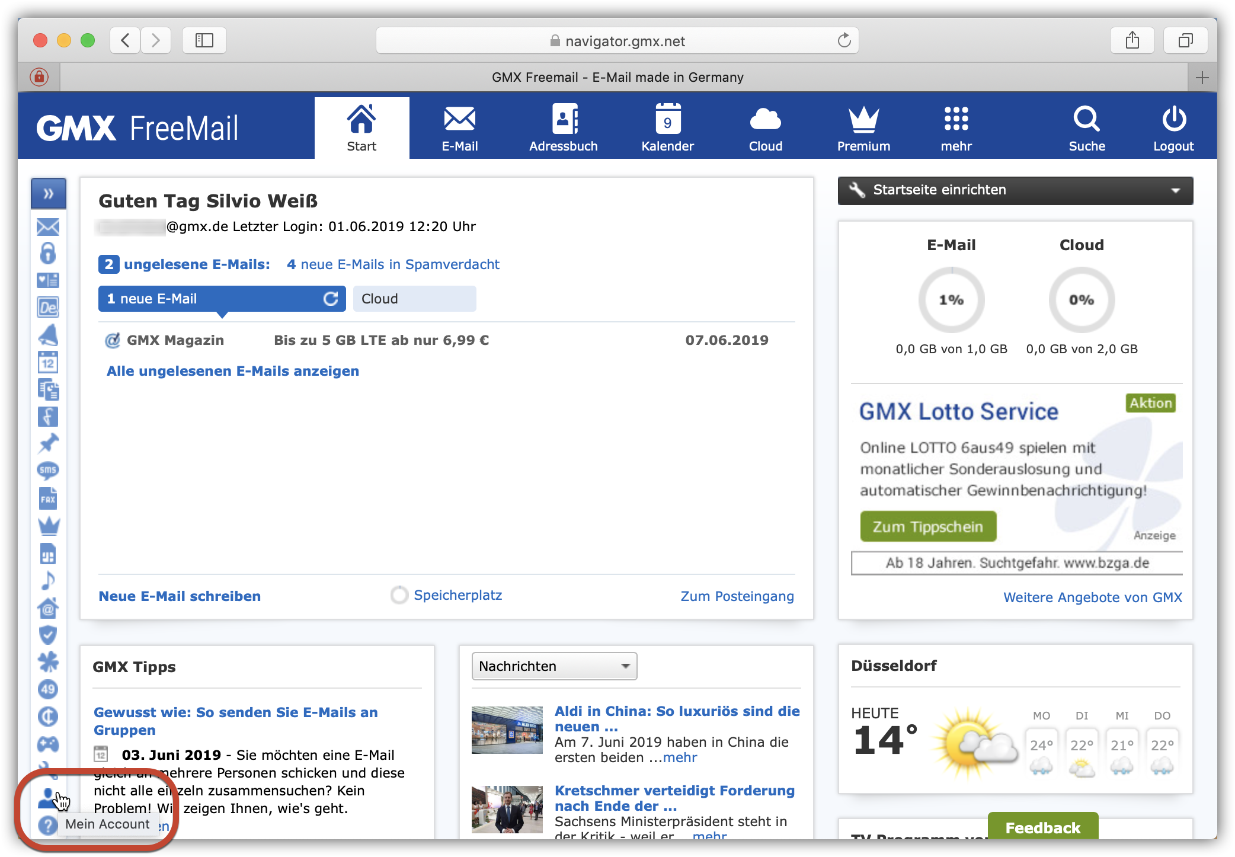1235x857 pixels.
Task: Open the SMS speech bubble icon
Action: (x=48, y=471)
